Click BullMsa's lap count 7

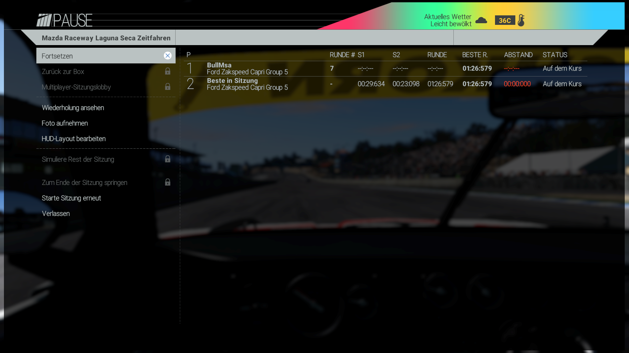click(332, 68)
